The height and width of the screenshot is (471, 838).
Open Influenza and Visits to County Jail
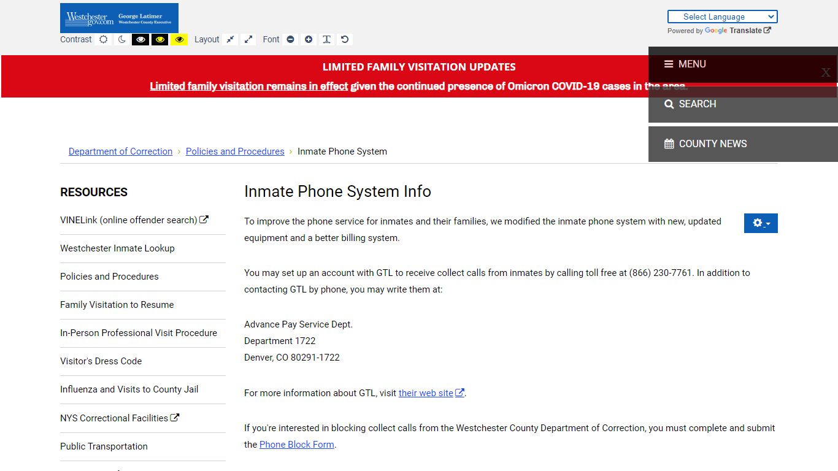(x=129, y=389)
